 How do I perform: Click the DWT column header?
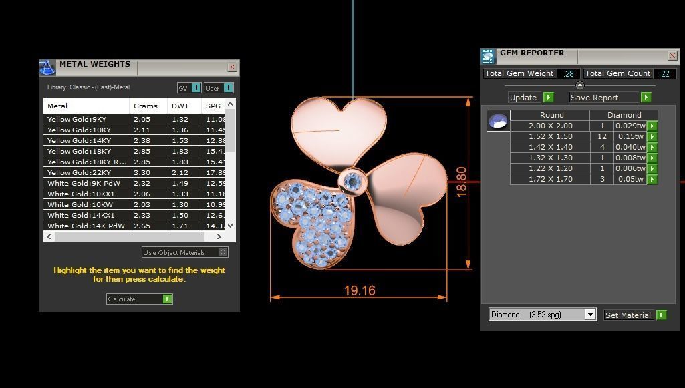pyautogui.click(x=184, y=106)
